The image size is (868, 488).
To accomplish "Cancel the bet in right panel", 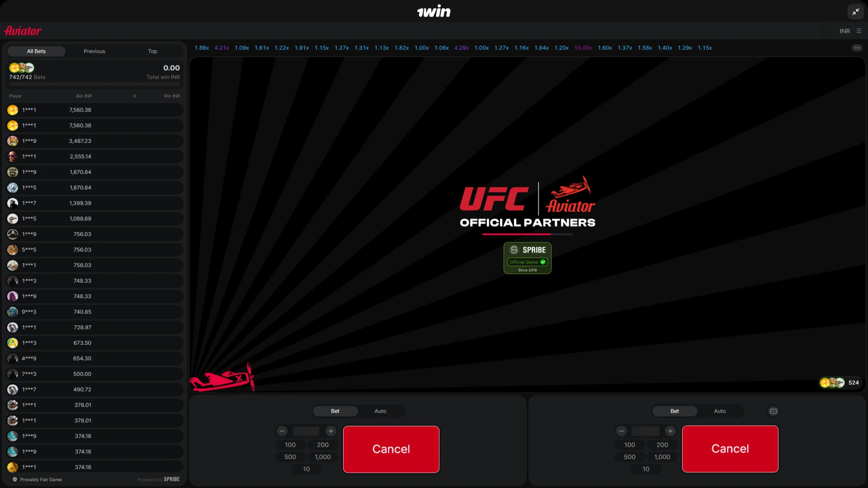I will (x=730, y=449).
